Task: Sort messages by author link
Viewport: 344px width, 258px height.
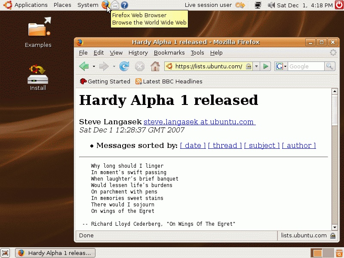Action: coord(299,145)
